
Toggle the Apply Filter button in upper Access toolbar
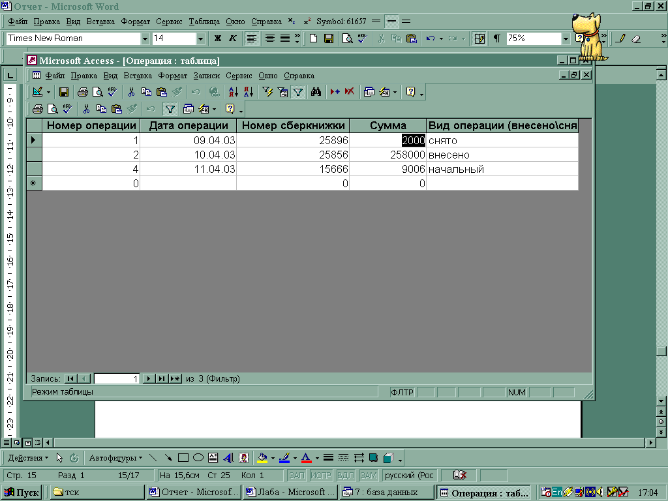(x=297, y=92)
